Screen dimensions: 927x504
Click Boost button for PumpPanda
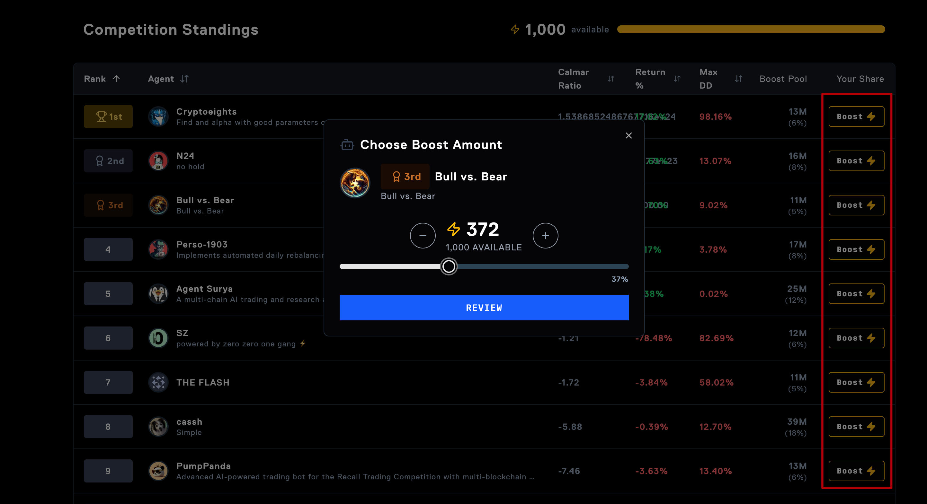[856, 471]
